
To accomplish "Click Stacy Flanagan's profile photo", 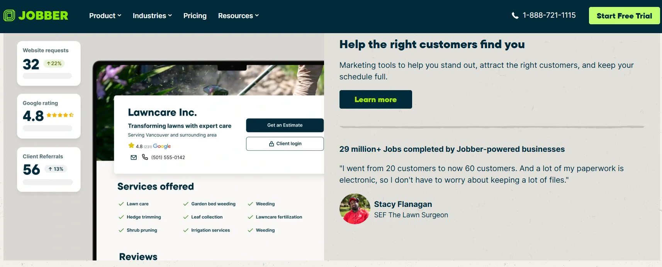I will pyautogui.click(x=355, y=209).
